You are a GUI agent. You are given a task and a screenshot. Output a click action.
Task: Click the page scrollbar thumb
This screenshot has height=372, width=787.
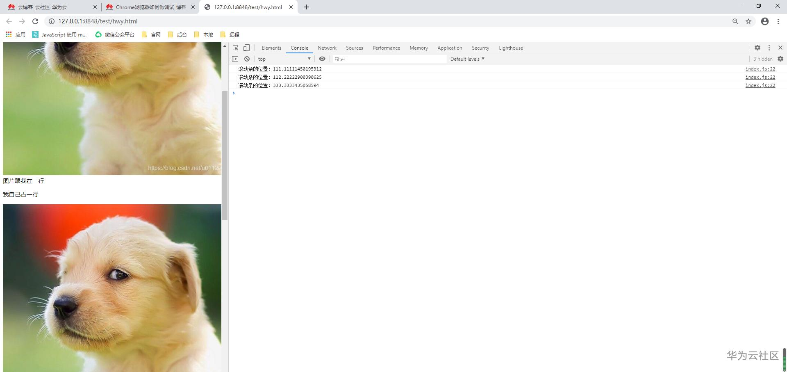pyautogui.click(x=225, y=155)
